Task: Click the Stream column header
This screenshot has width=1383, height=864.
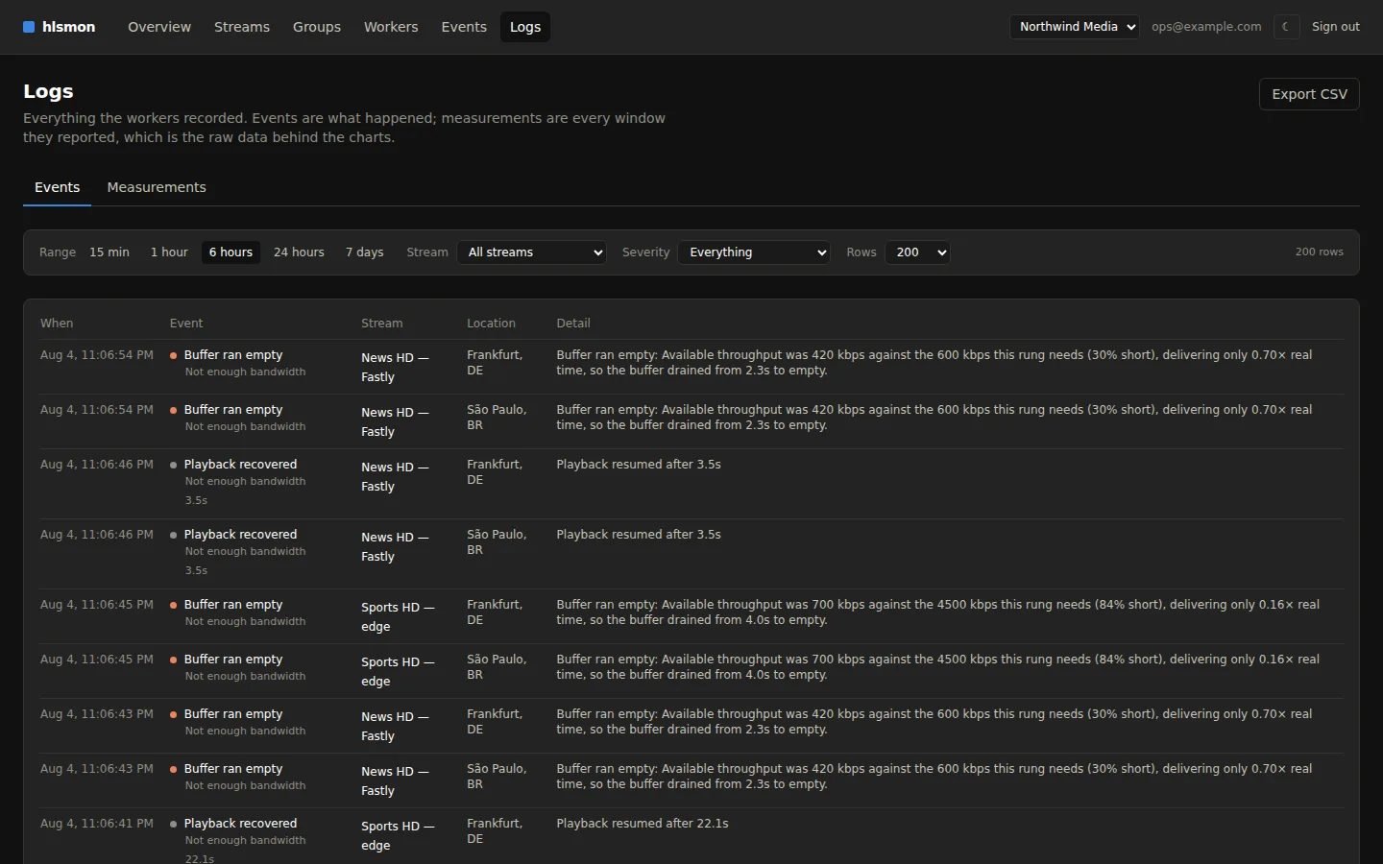Action: pos(382,324)
